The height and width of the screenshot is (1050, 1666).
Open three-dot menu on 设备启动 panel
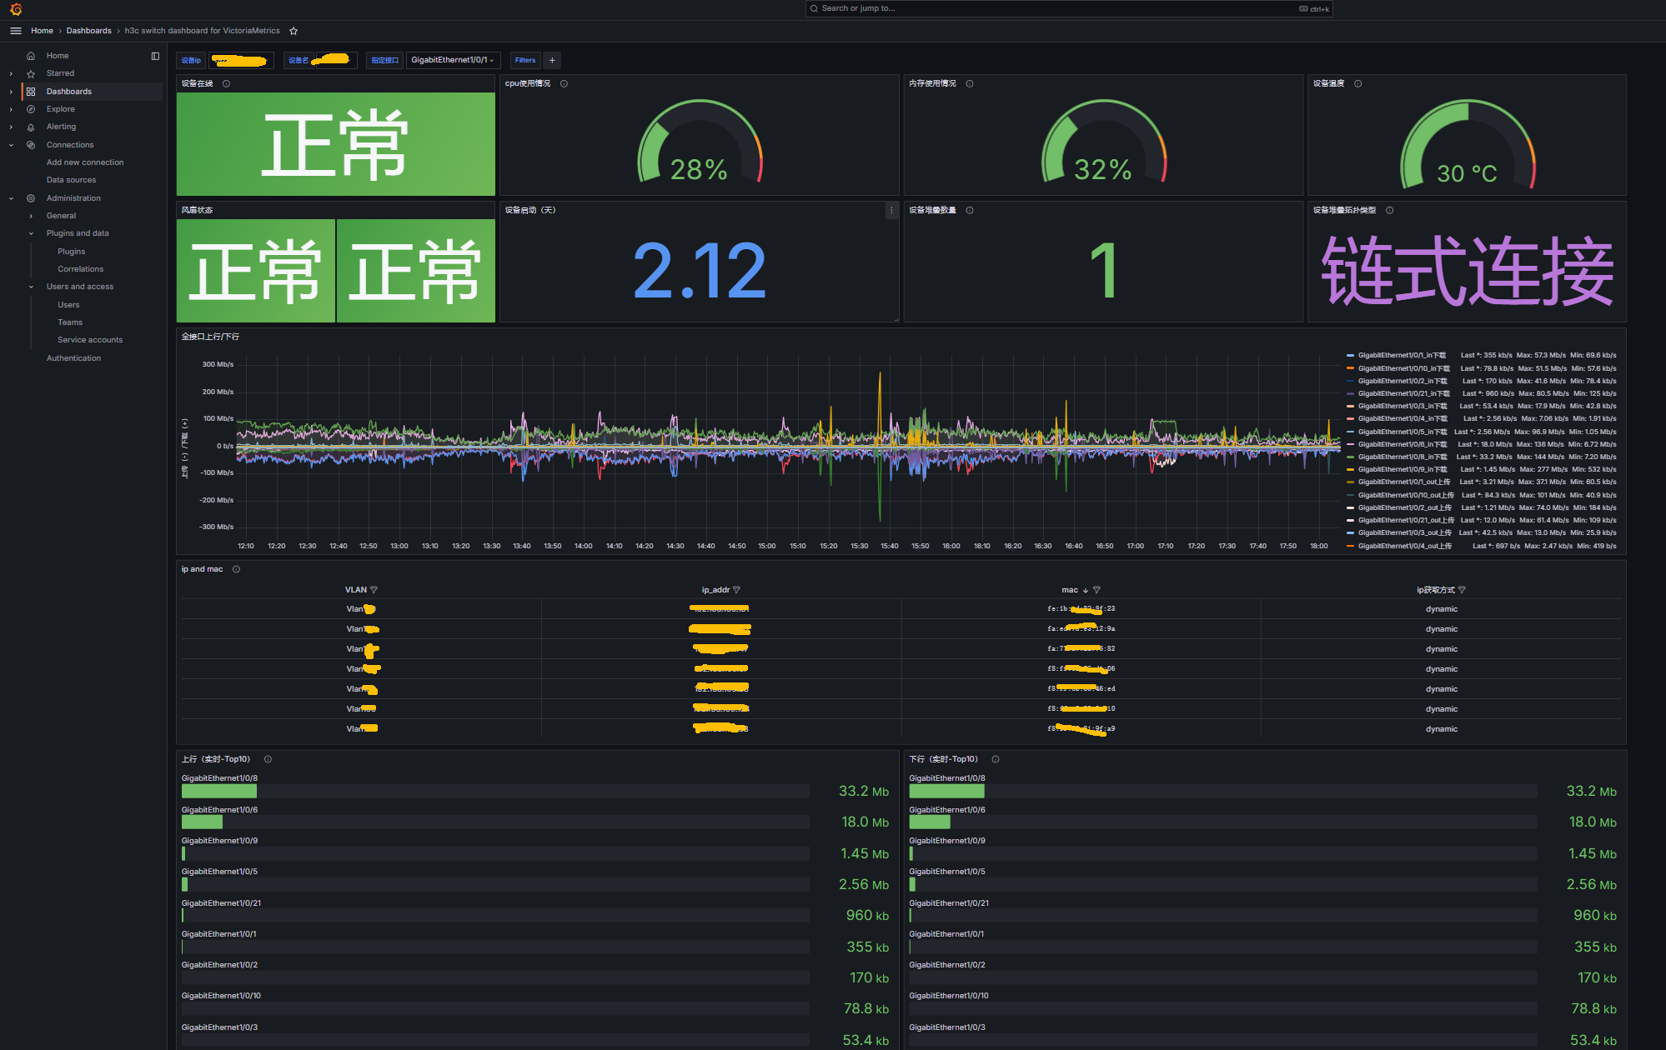click(x=891, y=210)
